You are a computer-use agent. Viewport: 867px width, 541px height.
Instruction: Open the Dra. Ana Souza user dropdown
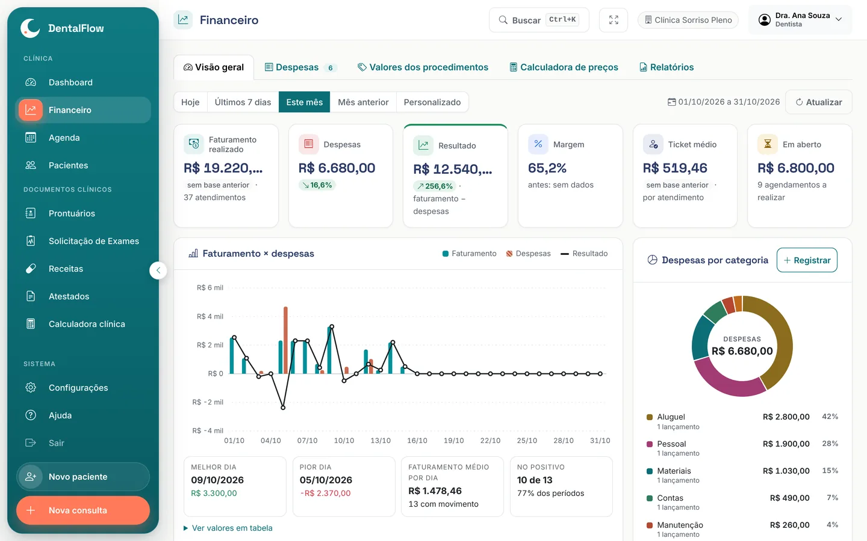[800, 20]
